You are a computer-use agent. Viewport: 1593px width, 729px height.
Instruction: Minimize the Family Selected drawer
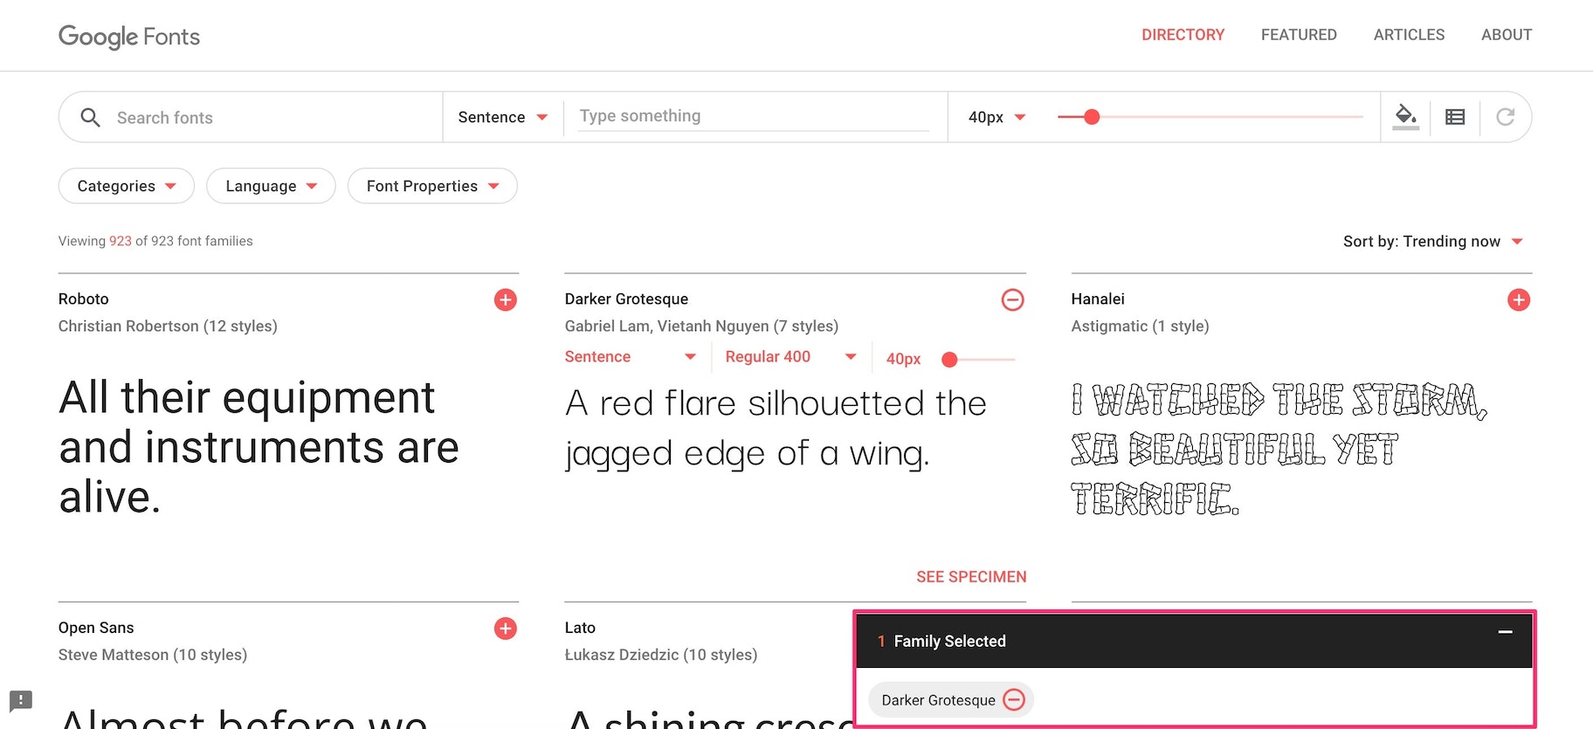point(1505,631)
